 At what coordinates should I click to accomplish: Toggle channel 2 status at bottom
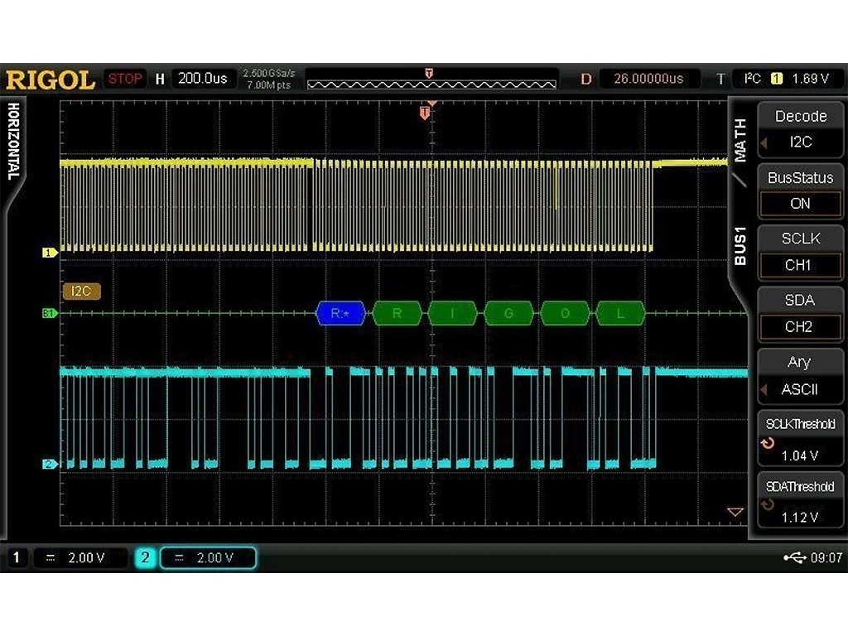pos(145,557)
